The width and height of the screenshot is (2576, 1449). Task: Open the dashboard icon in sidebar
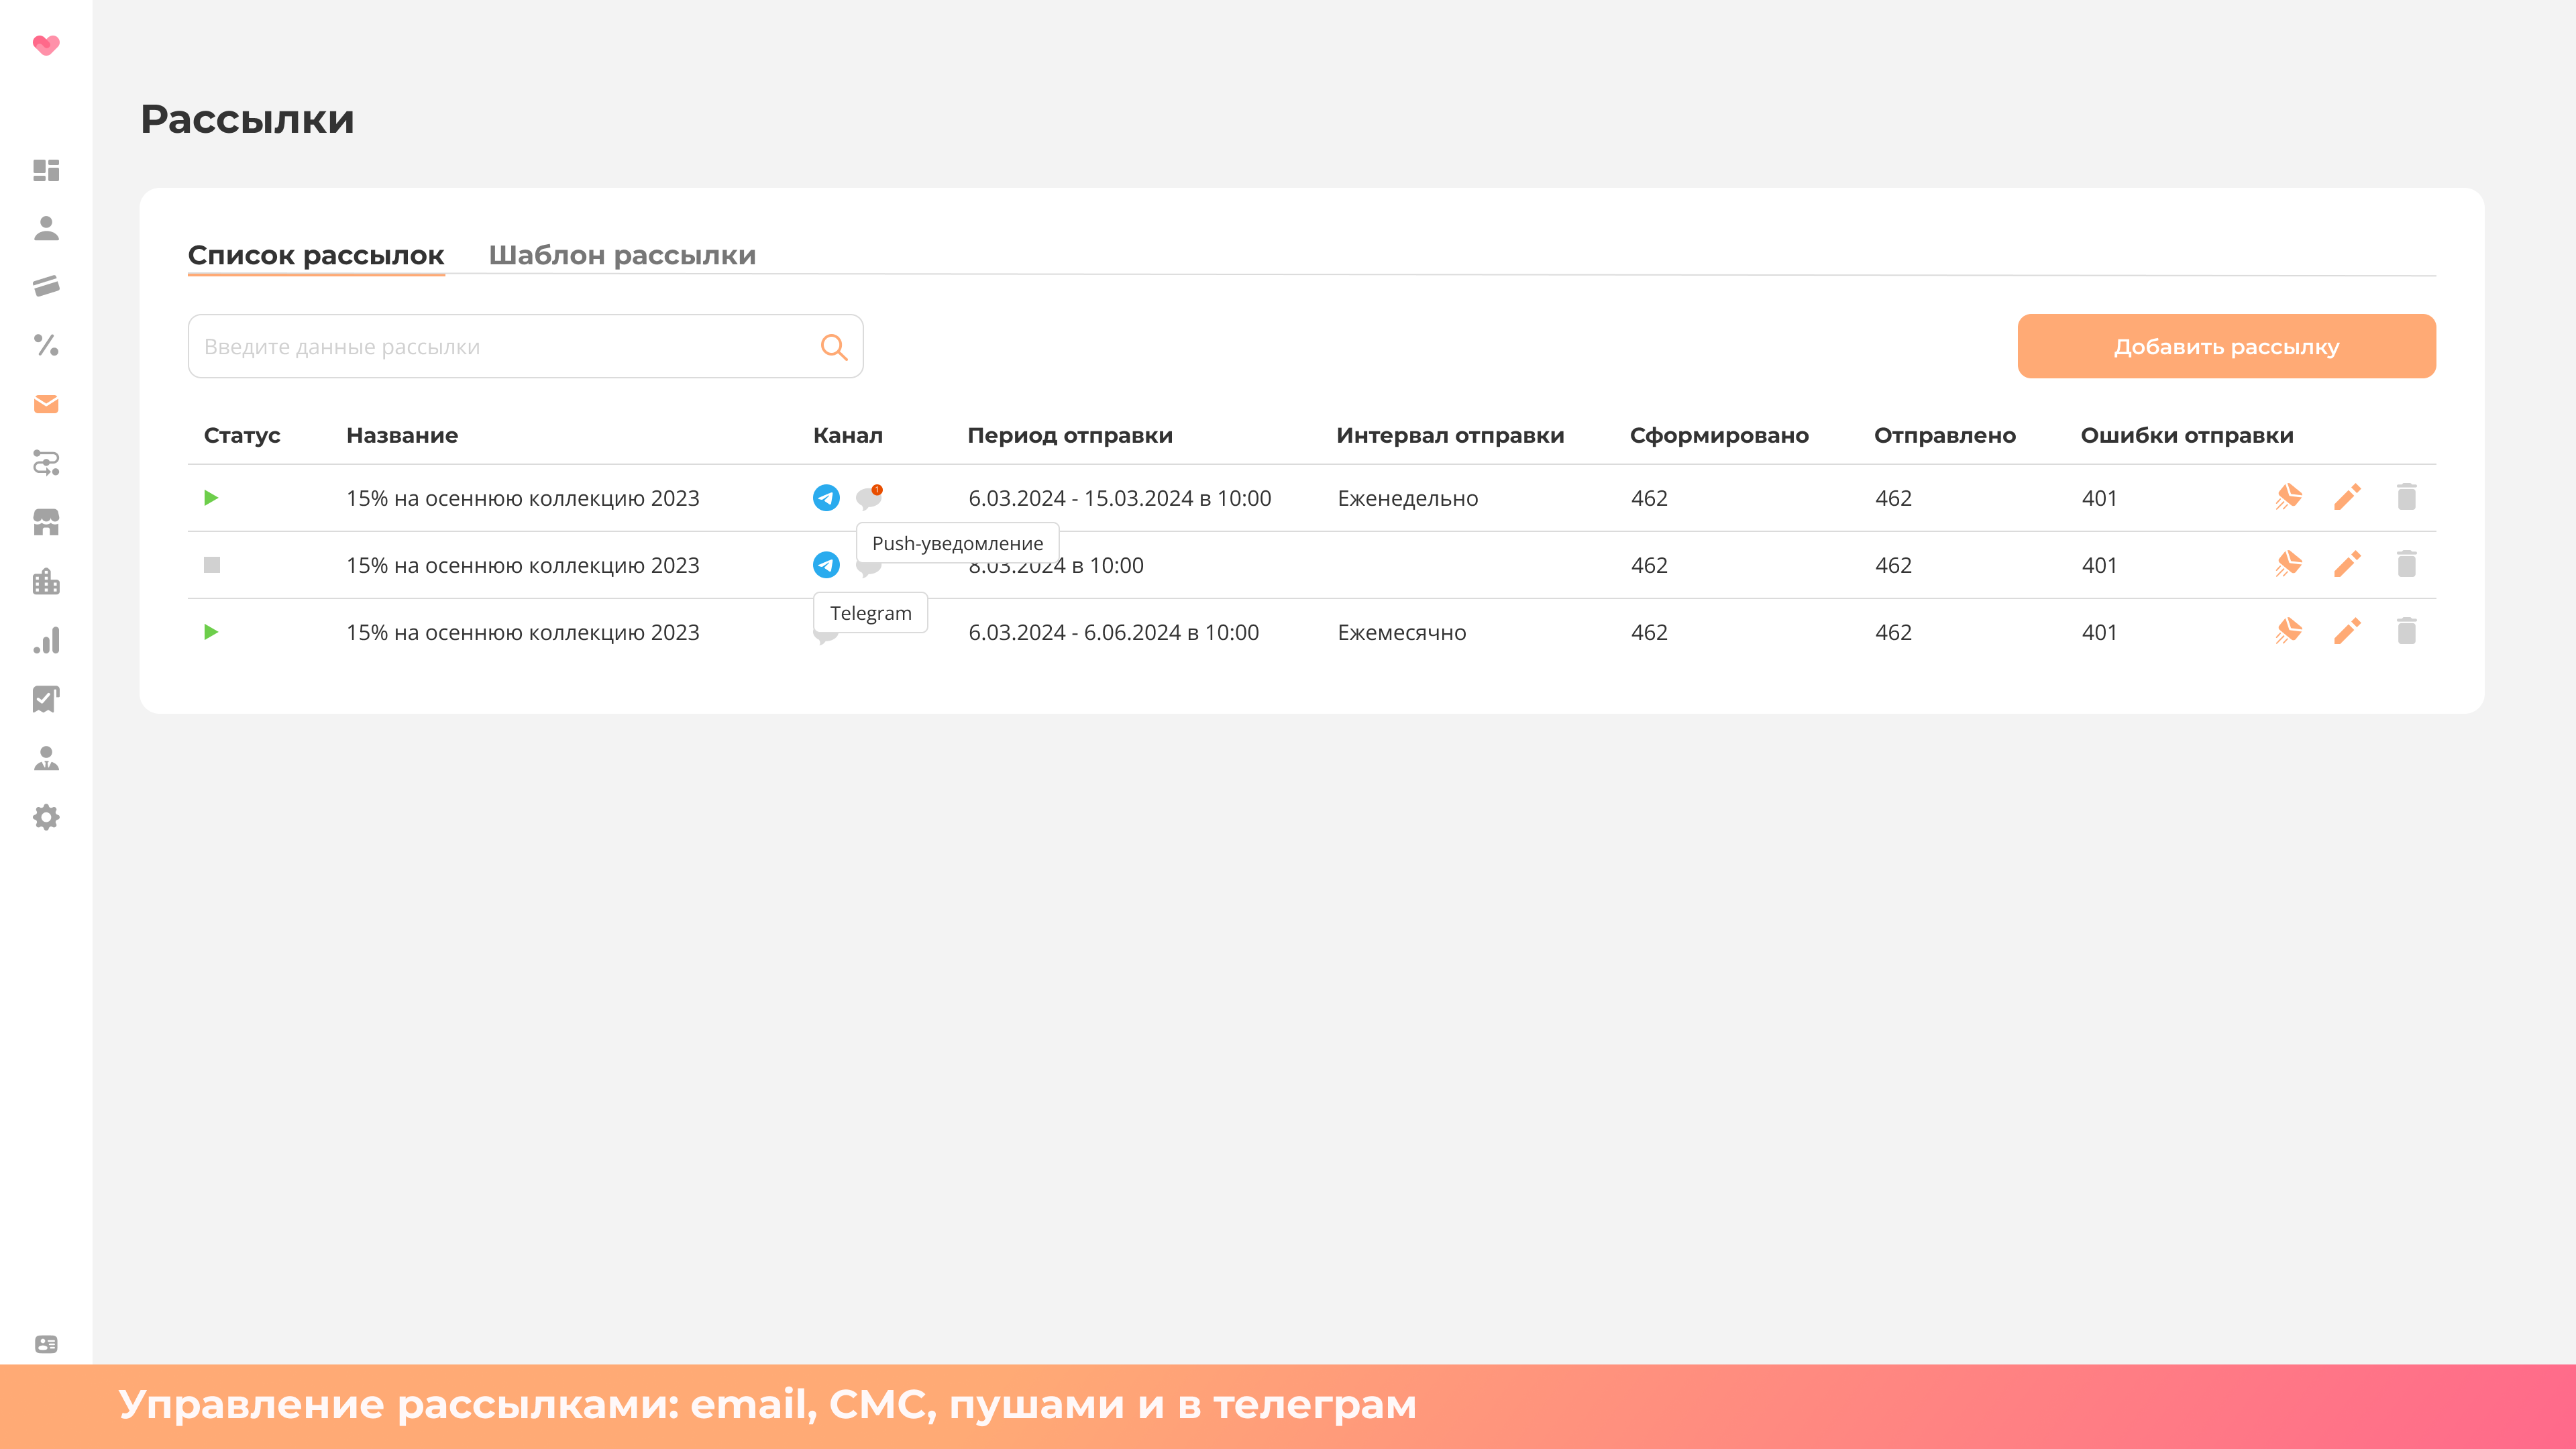pyautogui.click(x=46, y=170)
